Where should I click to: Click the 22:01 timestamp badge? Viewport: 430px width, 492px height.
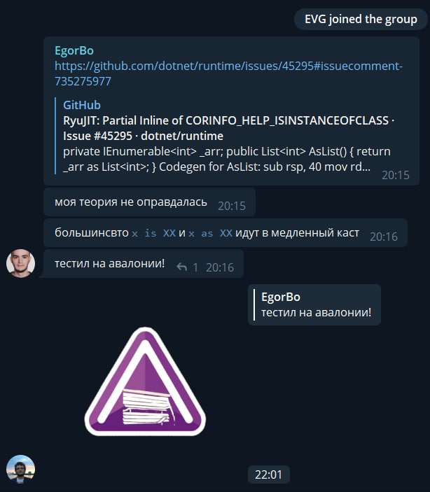[x=268, y=475]
